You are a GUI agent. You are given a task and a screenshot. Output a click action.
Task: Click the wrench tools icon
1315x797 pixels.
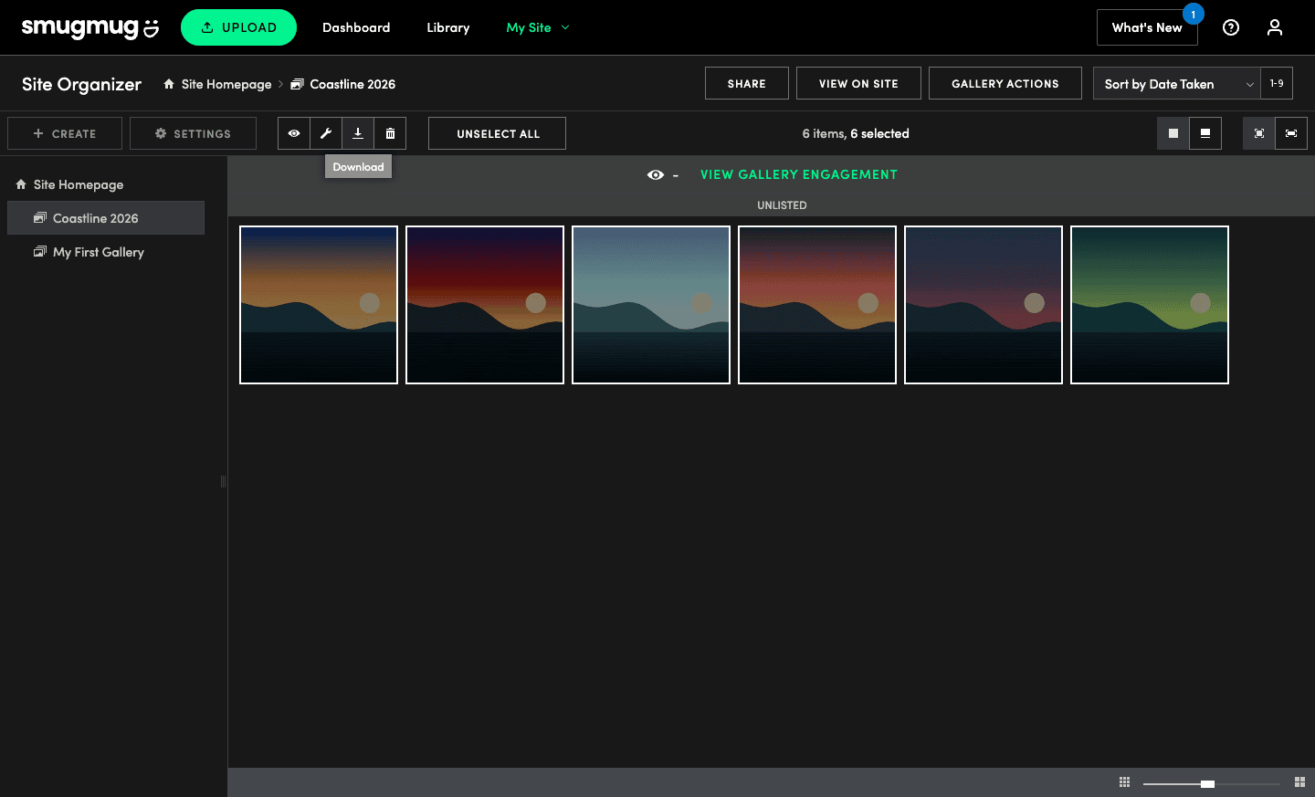pyautogui.click(x=326, y=133)
